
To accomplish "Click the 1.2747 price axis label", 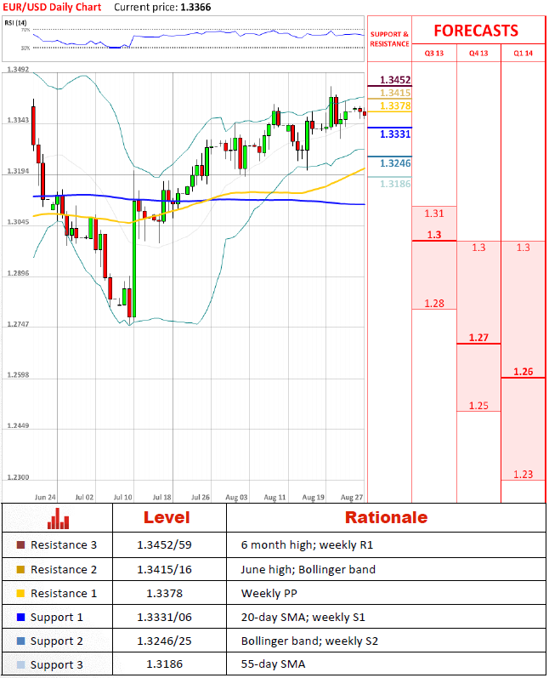I will 18,324.
